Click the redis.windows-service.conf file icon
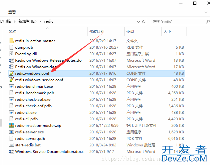210x165 pixels. click(11, 80)
